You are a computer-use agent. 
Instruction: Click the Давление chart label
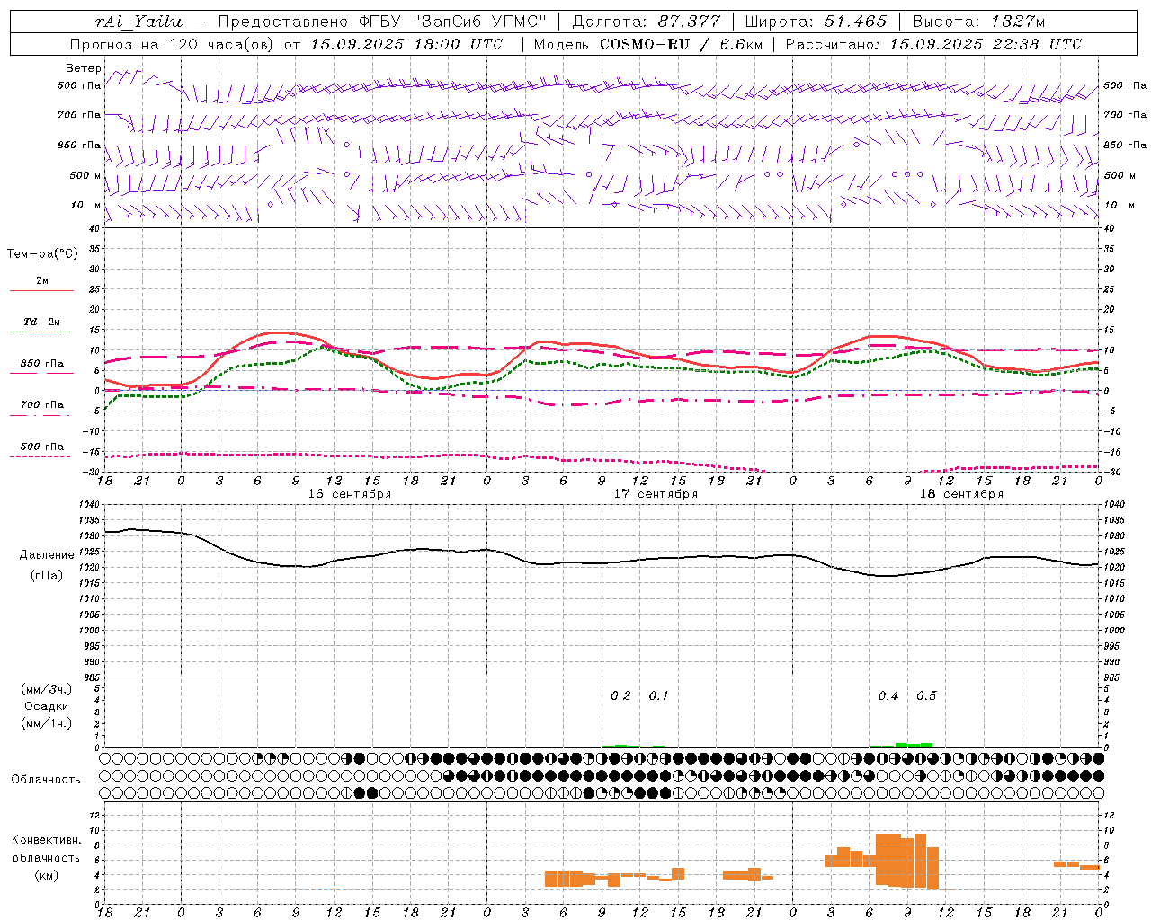(47, 555)
